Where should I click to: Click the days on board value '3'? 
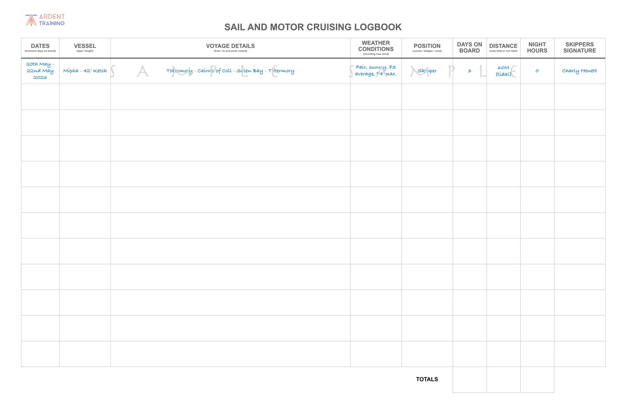469,71
